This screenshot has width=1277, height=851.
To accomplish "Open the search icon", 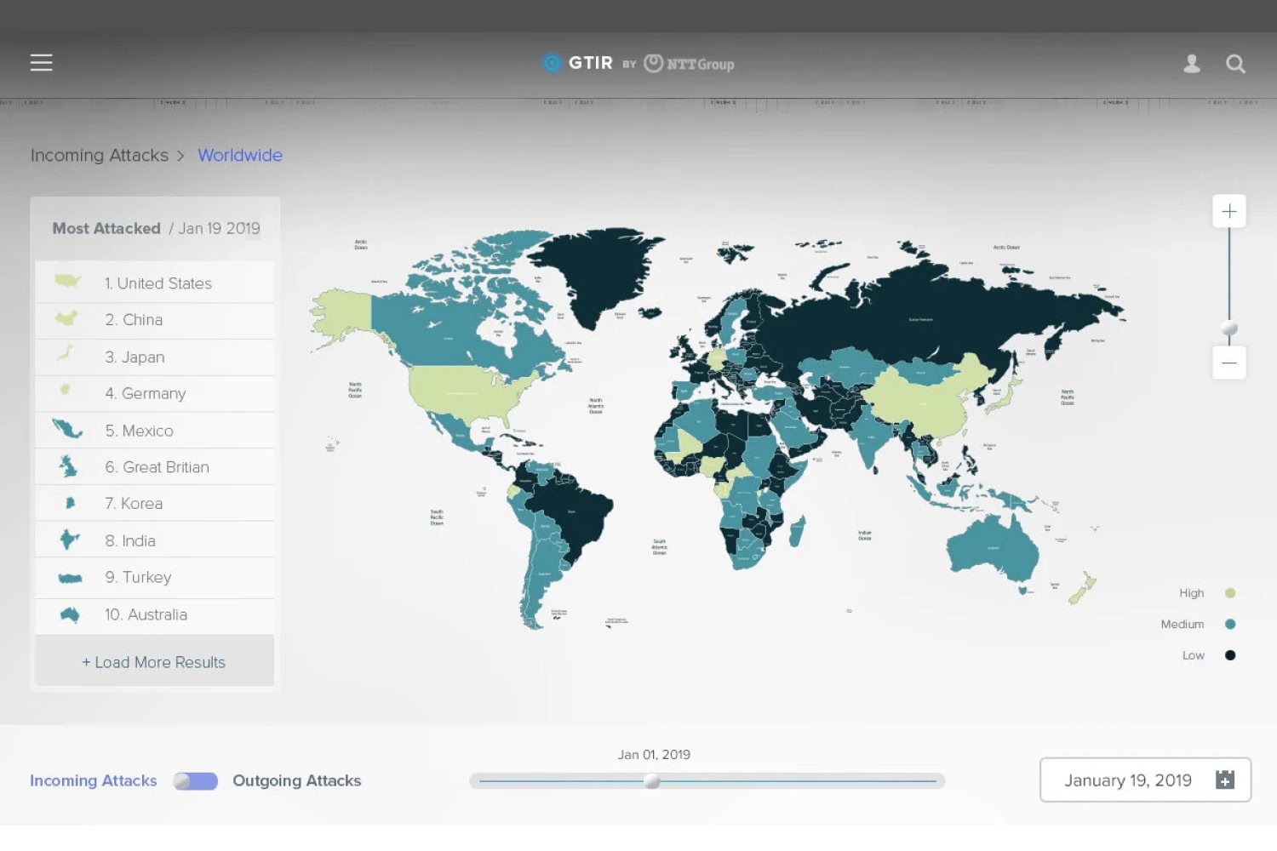I will coord(1235,64).
